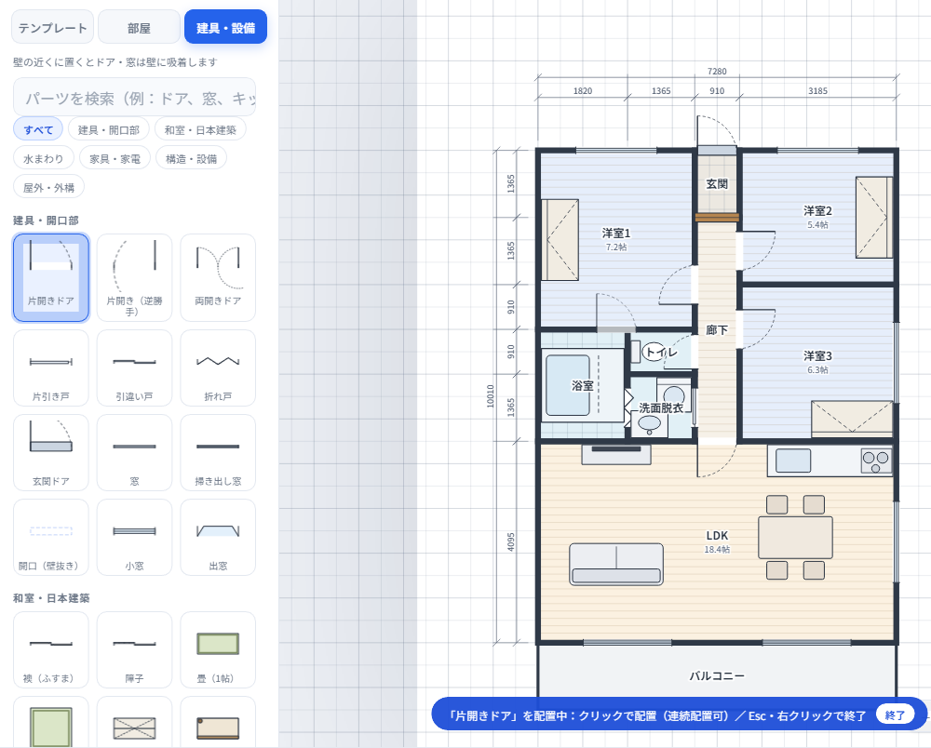Select the 洋室2 room label on plan
The image size is (931, 748).
(817, 211)
